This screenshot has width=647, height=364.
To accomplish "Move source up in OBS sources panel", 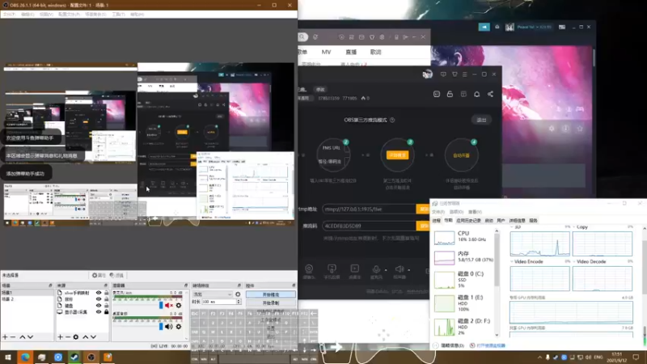I will tap(86, 337).
